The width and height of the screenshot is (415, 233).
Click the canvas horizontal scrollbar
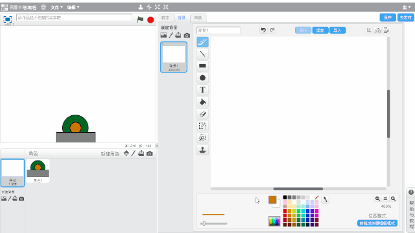[x=298, y=189]
